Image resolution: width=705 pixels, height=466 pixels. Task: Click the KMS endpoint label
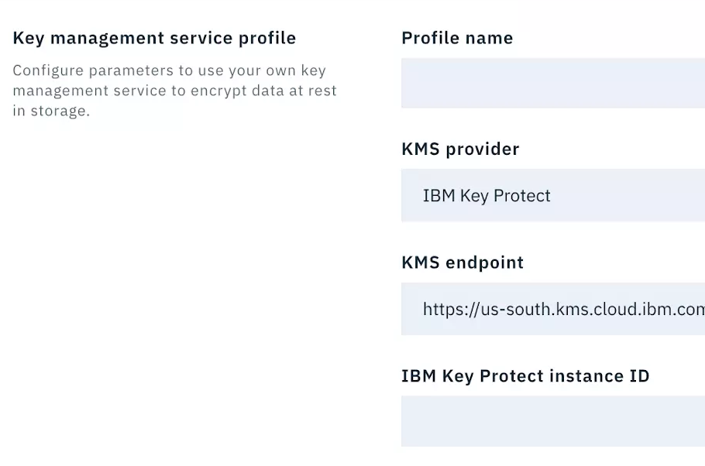pos(463,262)
